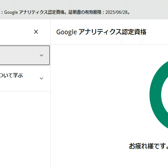Click the Google アナリティクス認定資格 heading
This screenshot has width=168, height=168.
click(101, 32)
